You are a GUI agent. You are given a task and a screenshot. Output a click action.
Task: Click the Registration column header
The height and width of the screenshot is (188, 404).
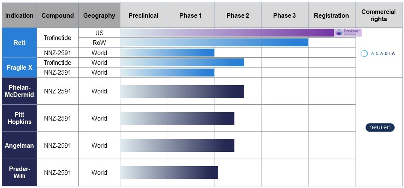331,15
